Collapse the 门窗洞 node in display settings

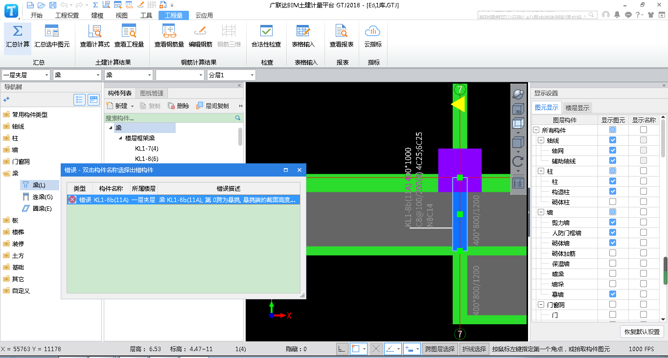pyautogui.click(x=541, y=305)
